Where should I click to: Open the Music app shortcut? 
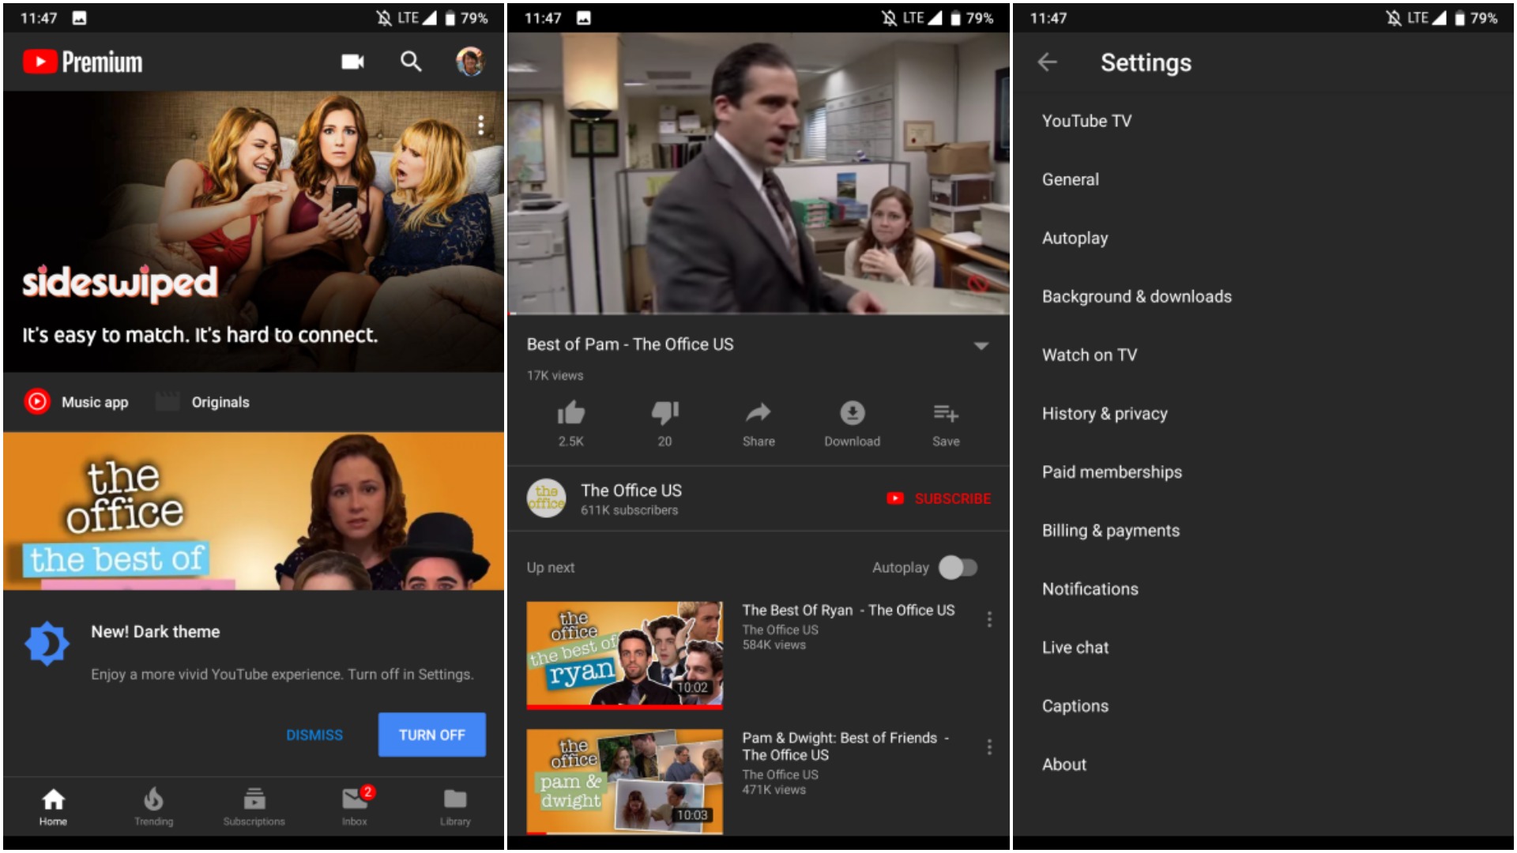tap(77, 402)
